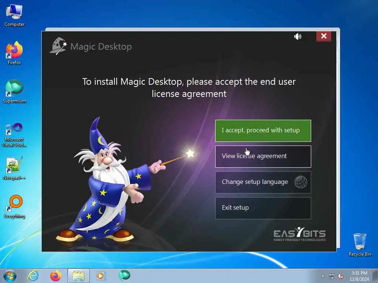Launch Internet Explorer from taskbar

coord(33,276)
